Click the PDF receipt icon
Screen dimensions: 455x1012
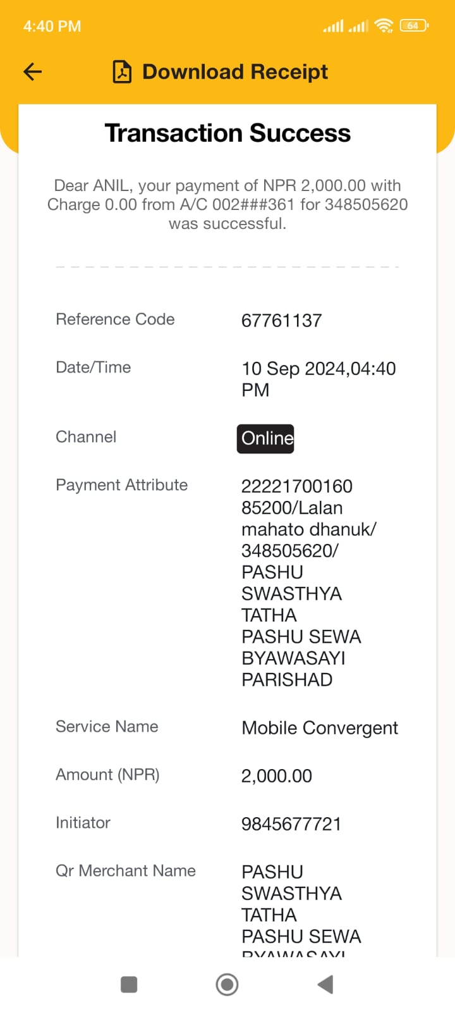[122, 71]
